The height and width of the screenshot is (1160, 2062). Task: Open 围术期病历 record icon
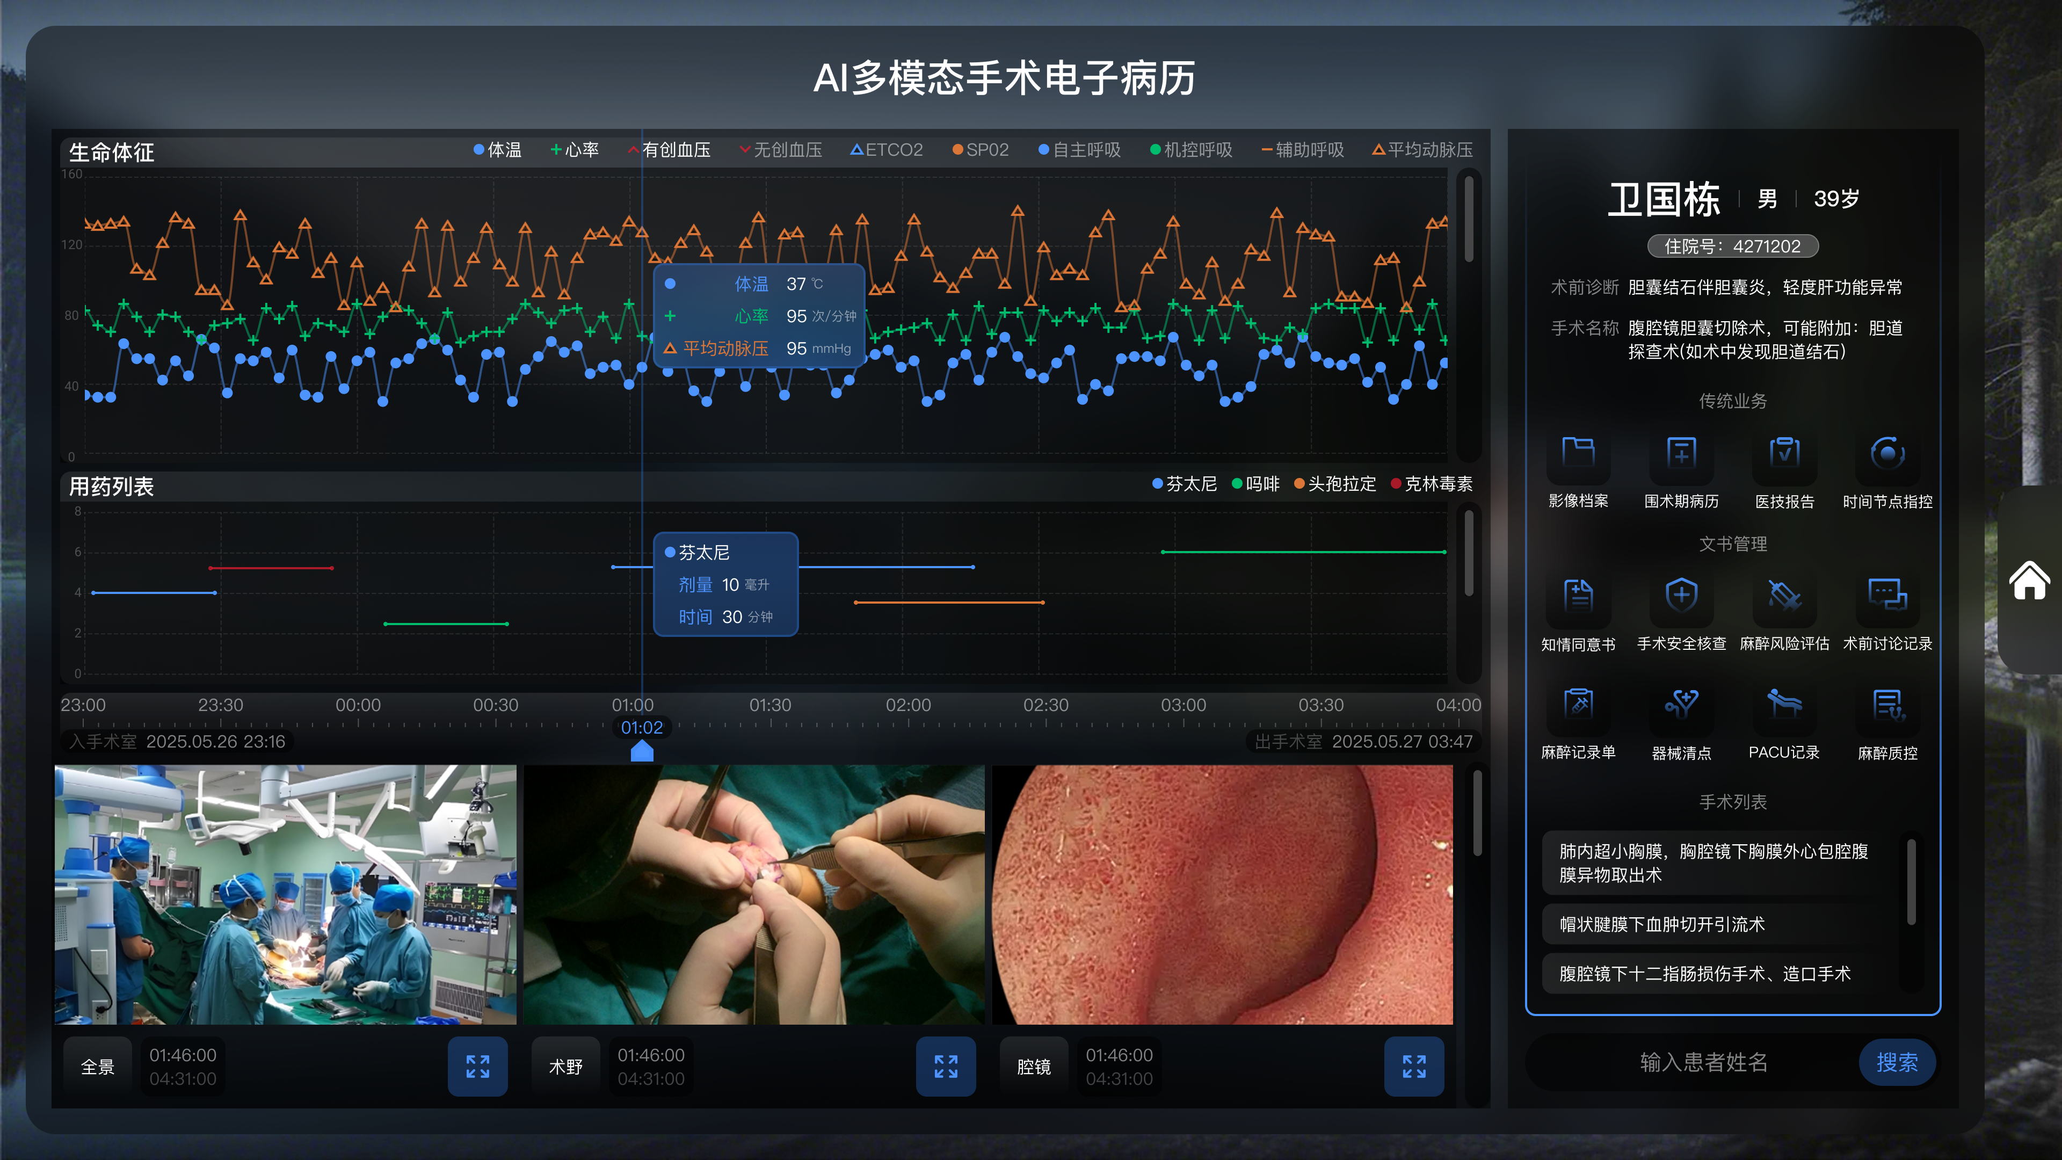click(1681, 453)
